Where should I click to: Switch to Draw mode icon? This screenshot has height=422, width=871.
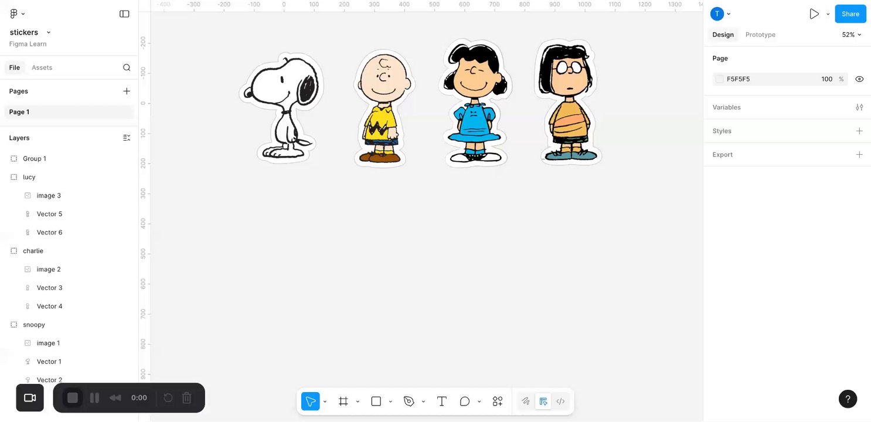pos(526,401)
